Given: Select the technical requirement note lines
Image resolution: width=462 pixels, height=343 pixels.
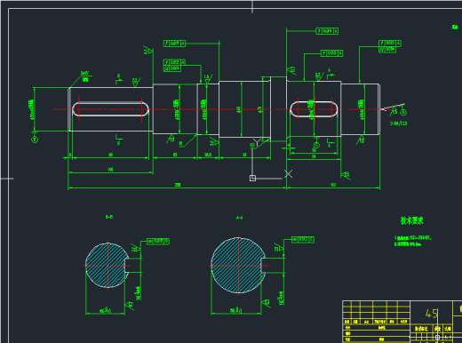Looking at the screenshot, I should [x=412, y=241].
